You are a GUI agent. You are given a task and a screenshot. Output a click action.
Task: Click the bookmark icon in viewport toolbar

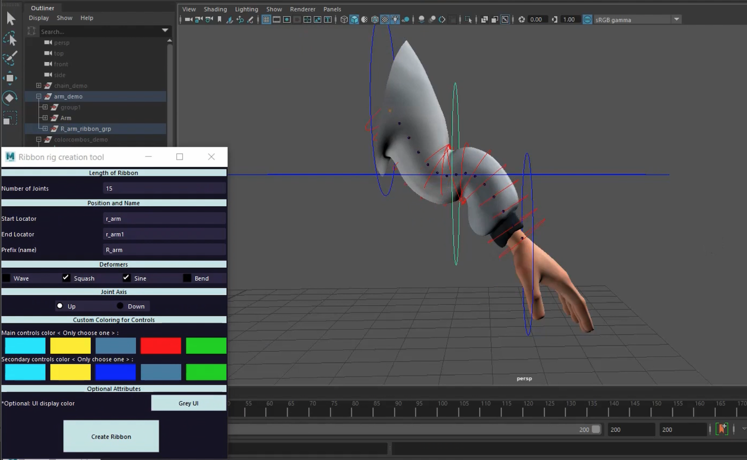tap(220, 20)
